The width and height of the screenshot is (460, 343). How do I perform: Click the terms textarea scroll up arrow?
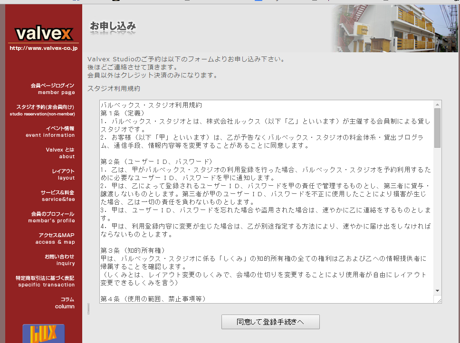pyautogui.click(x=437, y=105)
